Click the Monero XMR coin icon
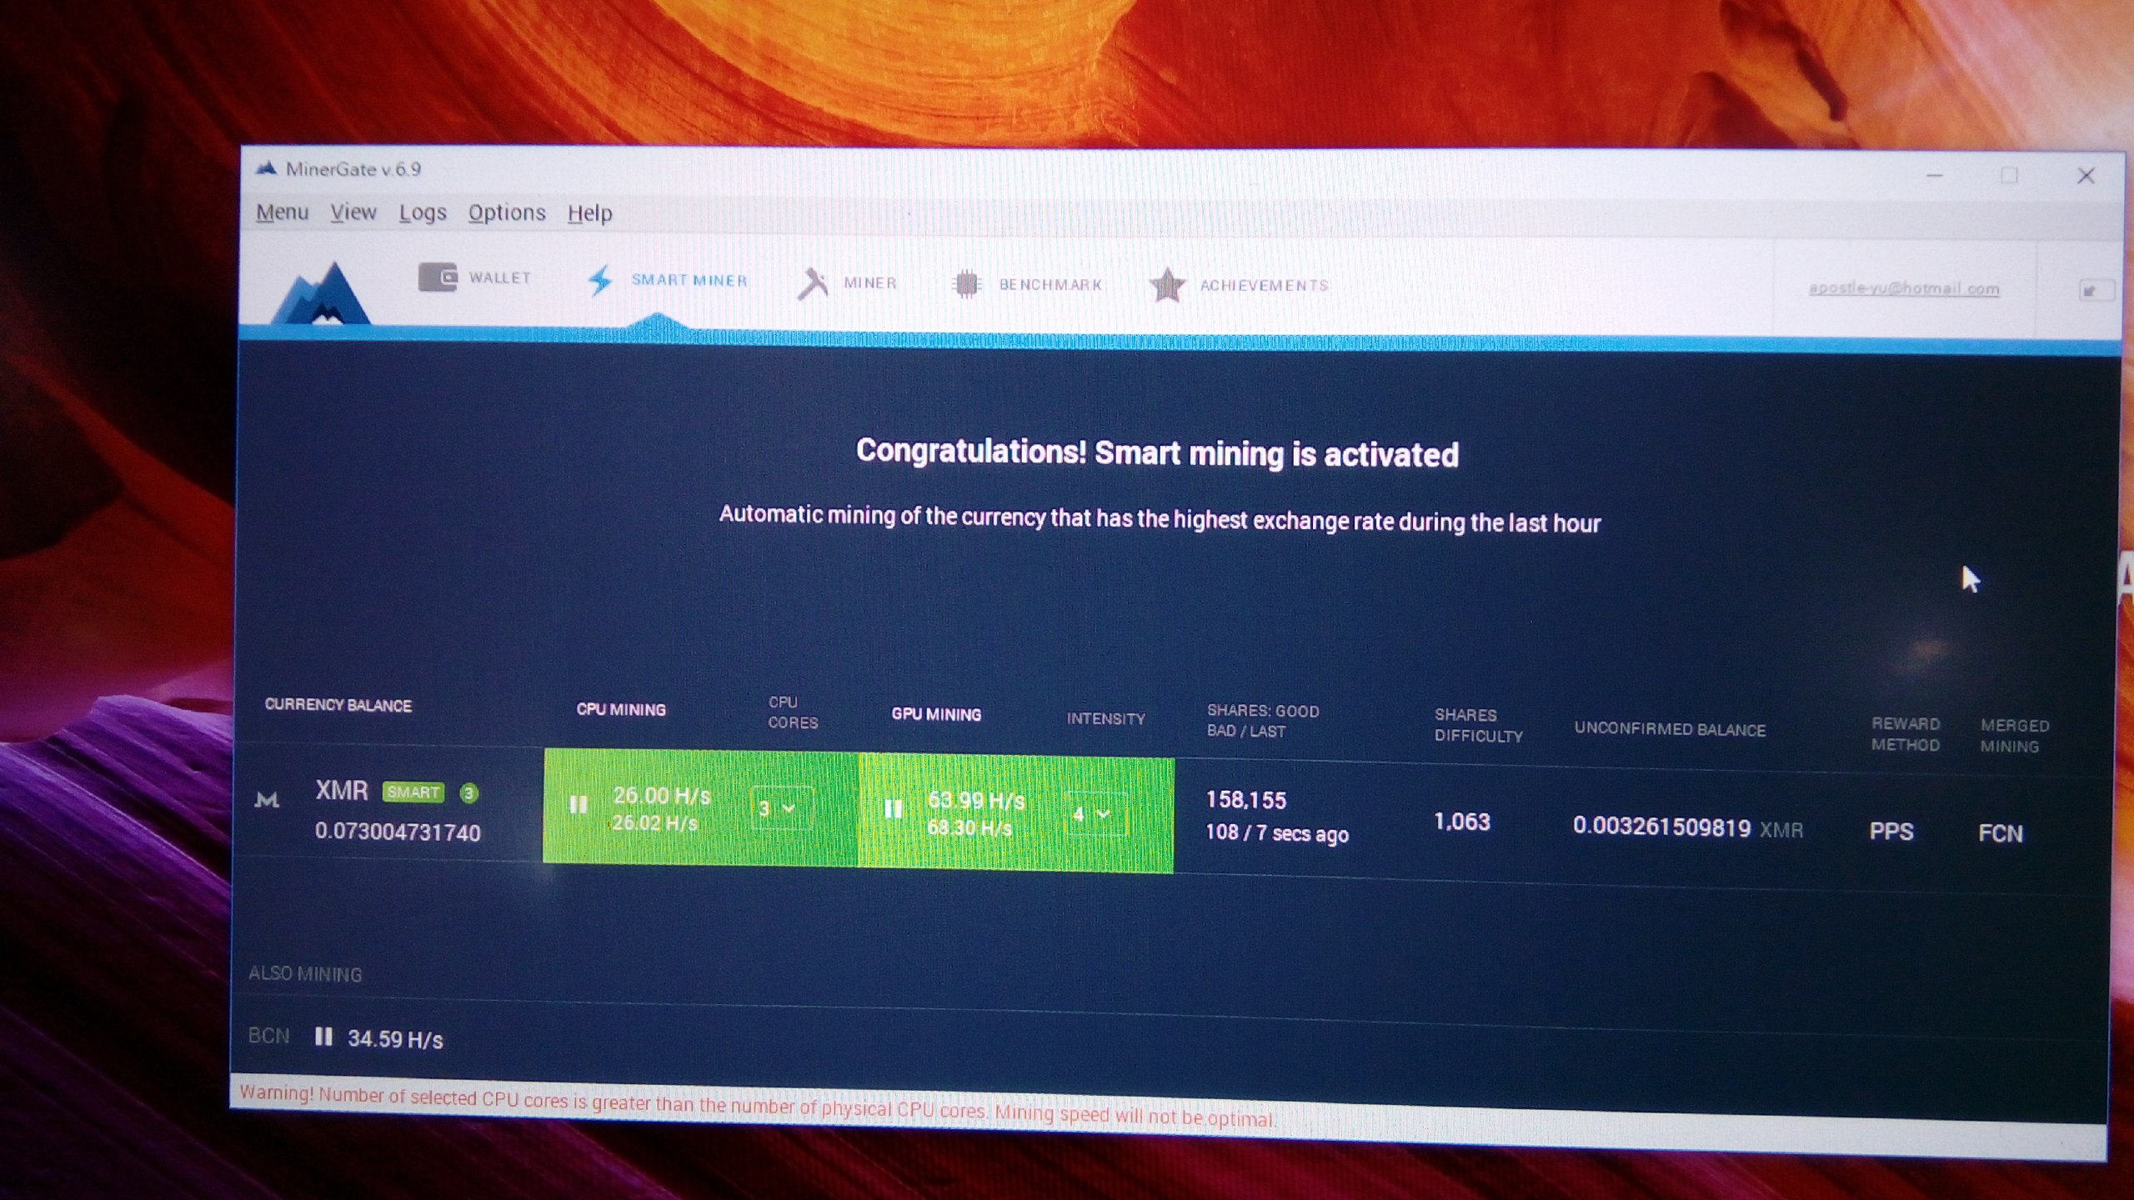Image resolution: width=2134 pixels, height=1200 pixels. tap(267, 801)
